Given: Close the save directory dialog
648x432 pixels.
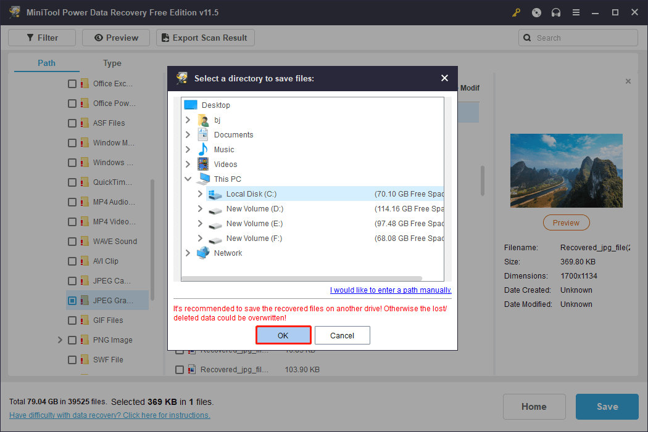Looking at the screenshot, I should coord(445,78).
